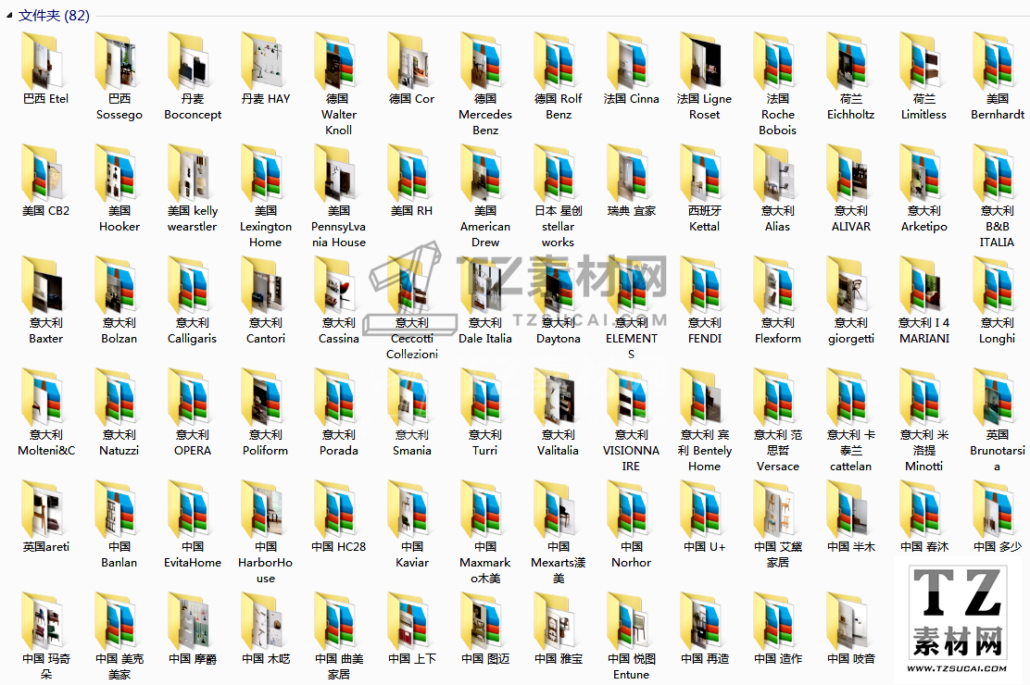Select the 德国 Cor folder icon
Viewport: 1030px width, 685px height.
coord(410,61)
